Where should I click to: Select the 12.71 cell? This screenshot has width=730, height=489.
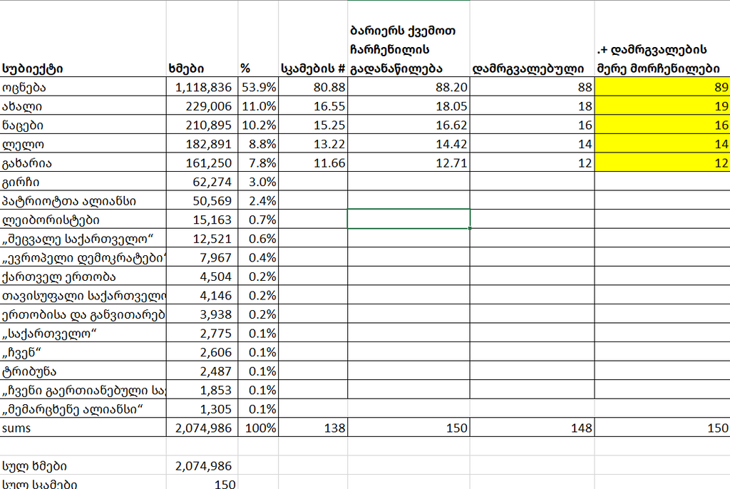click(408, 163)
